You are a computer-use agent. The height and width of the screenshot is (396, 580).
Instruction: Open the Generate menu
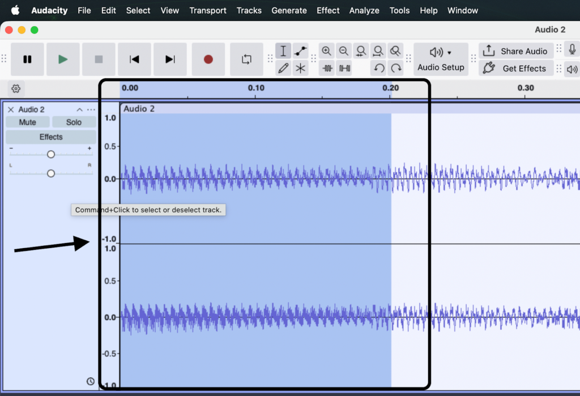point(289,10)
